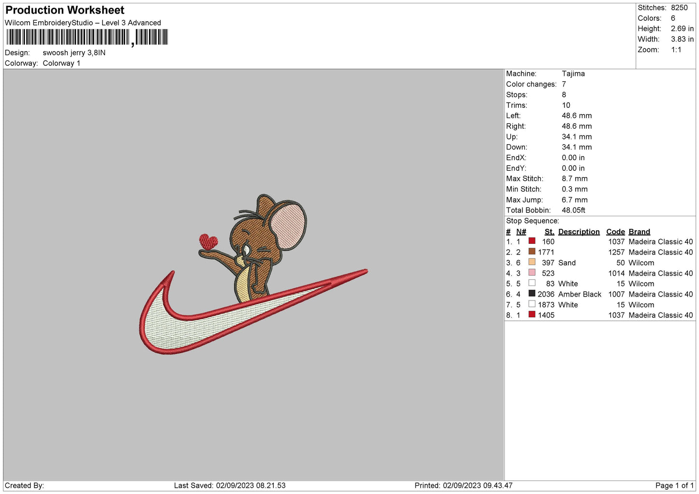
Task: Click the Stitches value 8250
Action: [x=679, y=8]
